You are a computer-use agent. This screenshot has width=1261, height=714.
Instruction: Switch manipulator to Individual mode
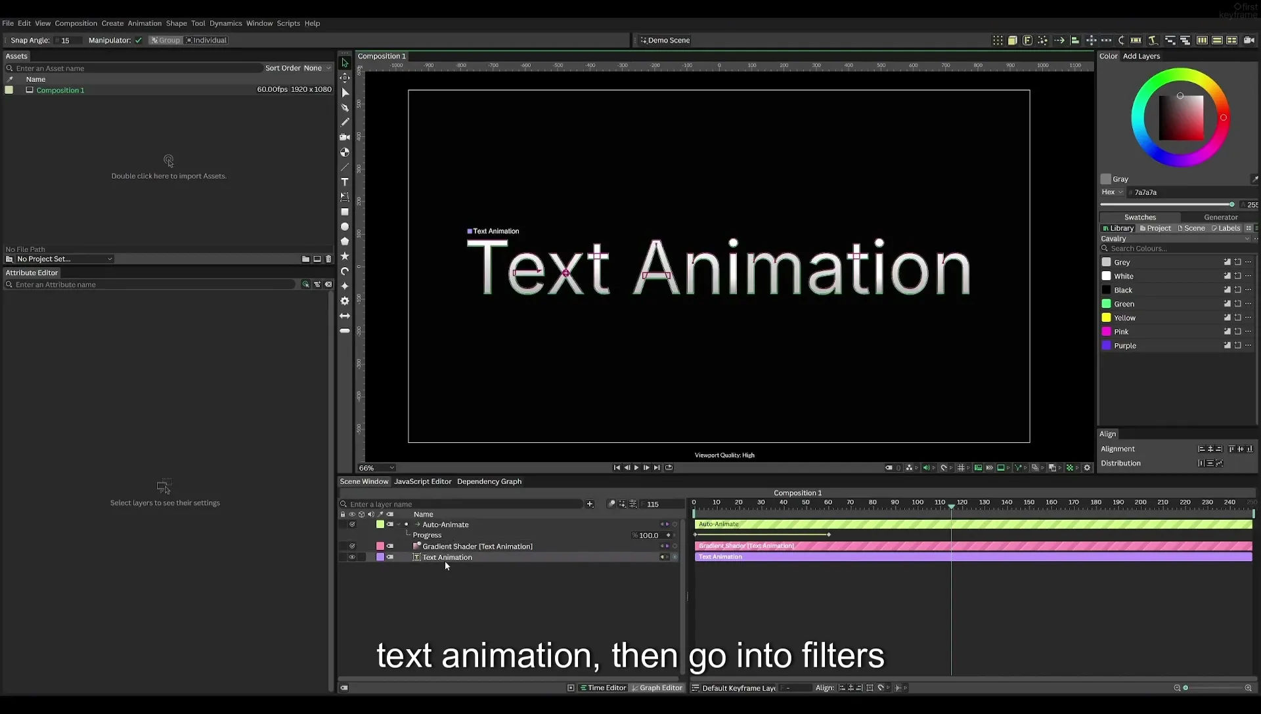pos(206,40)
